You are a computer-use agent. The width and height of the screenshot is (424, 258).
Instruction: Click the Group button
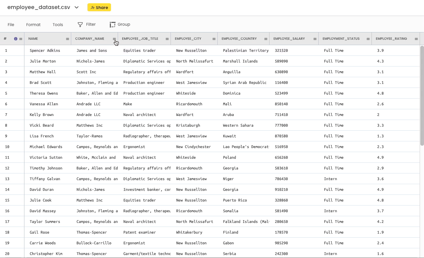click(120, 24)
